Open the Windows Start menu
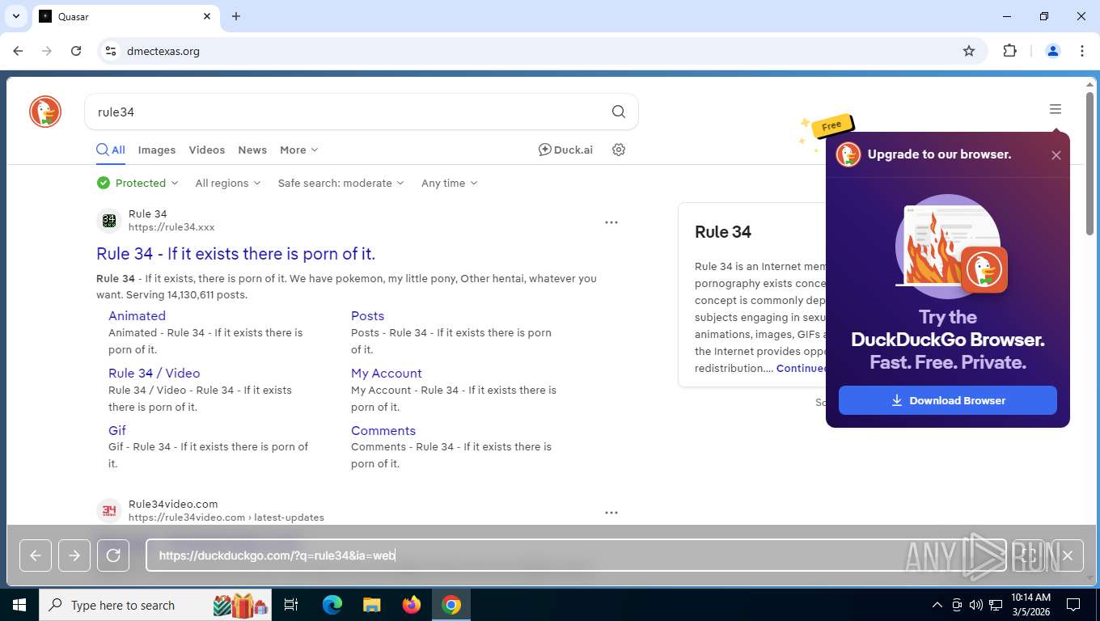Image resolution: width=1100 pixels, height=621 pixels. (19, 605)
